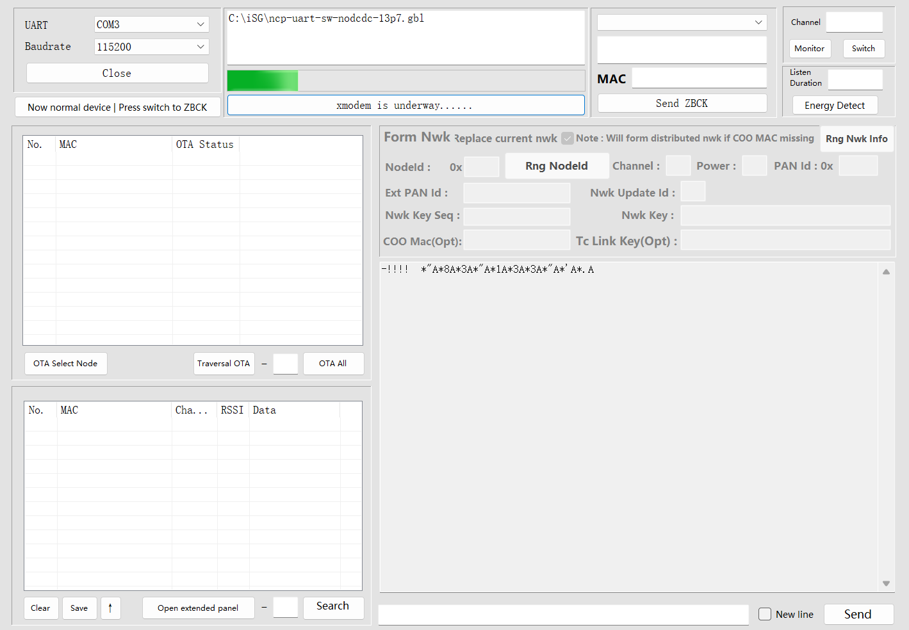The height and width of the screenshot is (630, 909).
Task: Toggle Replace current nwk checkbox
Action: pos(568,138)
